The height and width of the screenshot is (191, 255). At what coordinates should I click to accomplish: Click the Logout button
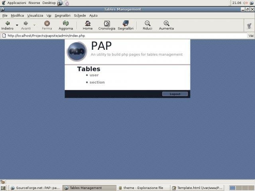(175, 94)
